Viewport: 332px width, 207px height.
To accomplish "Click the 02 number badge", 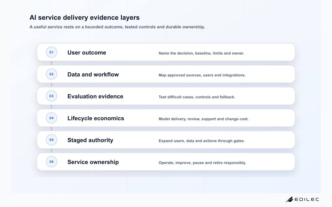I will (51, 74).
